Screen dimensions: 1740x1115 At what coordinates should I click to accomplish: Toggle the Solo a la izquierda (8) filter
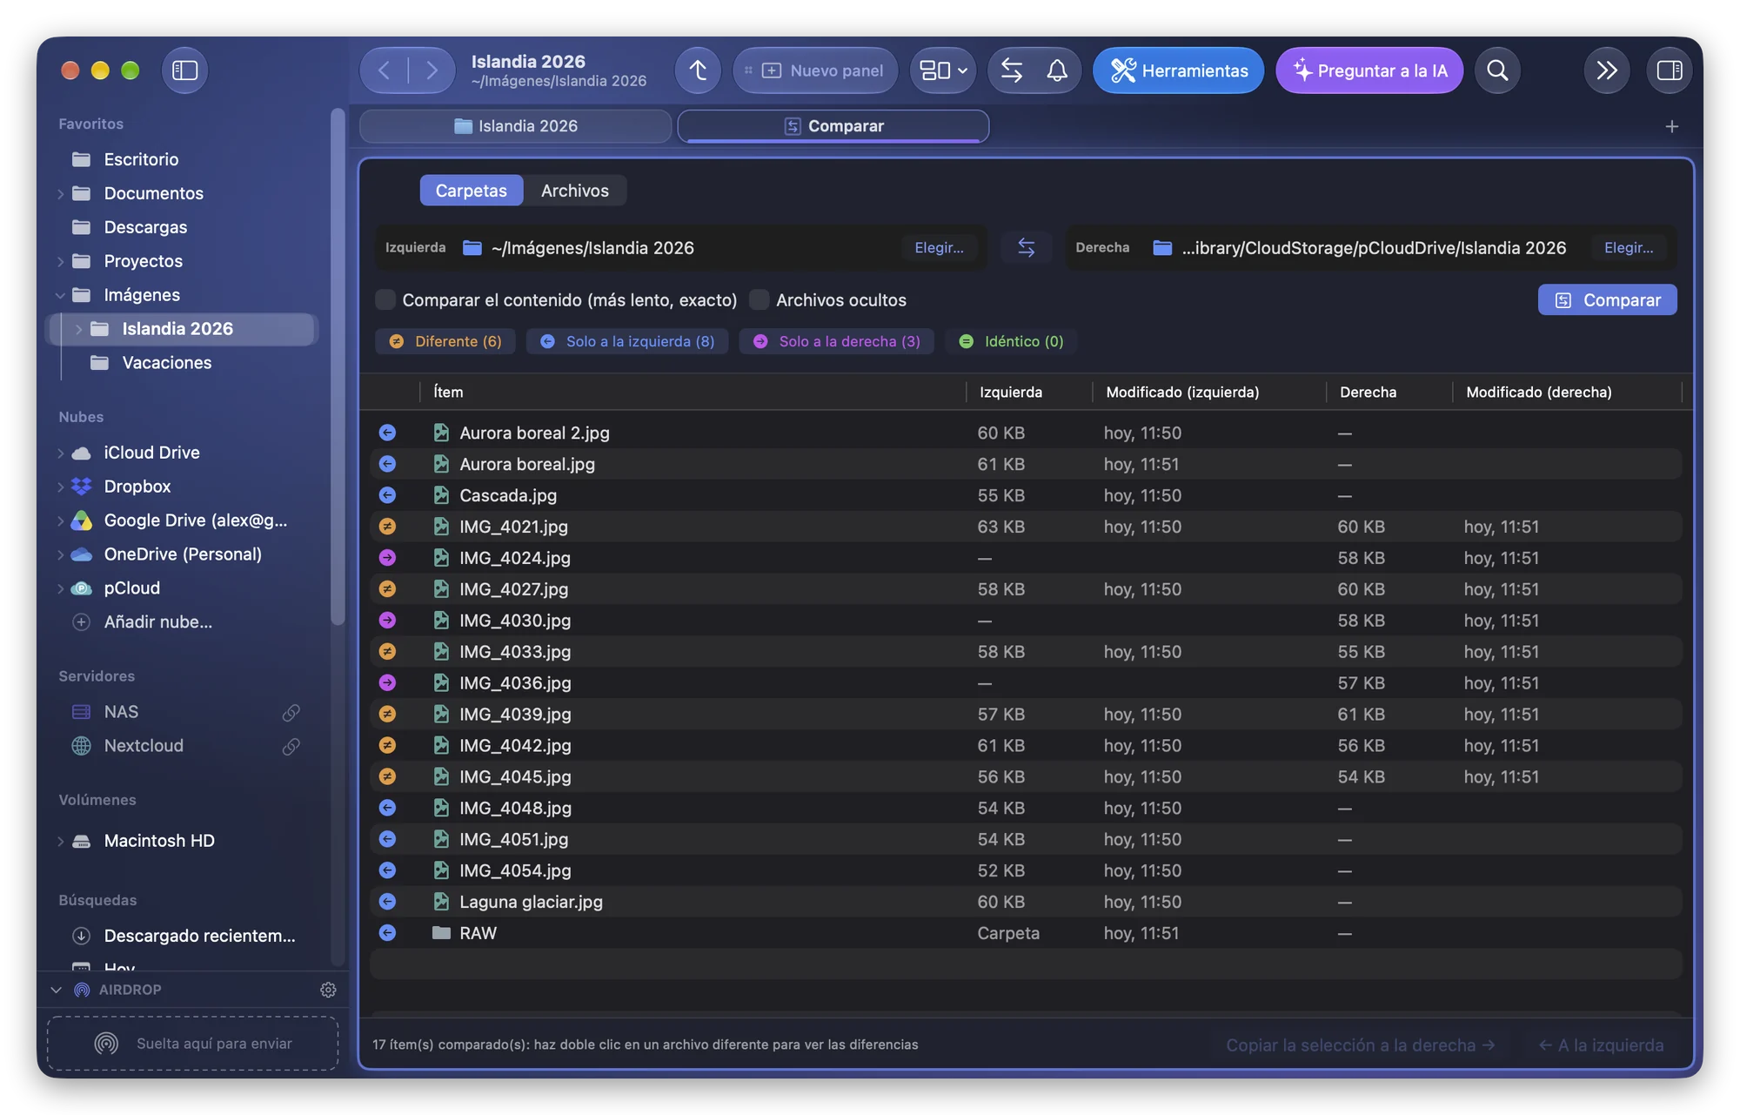(627, 342)
